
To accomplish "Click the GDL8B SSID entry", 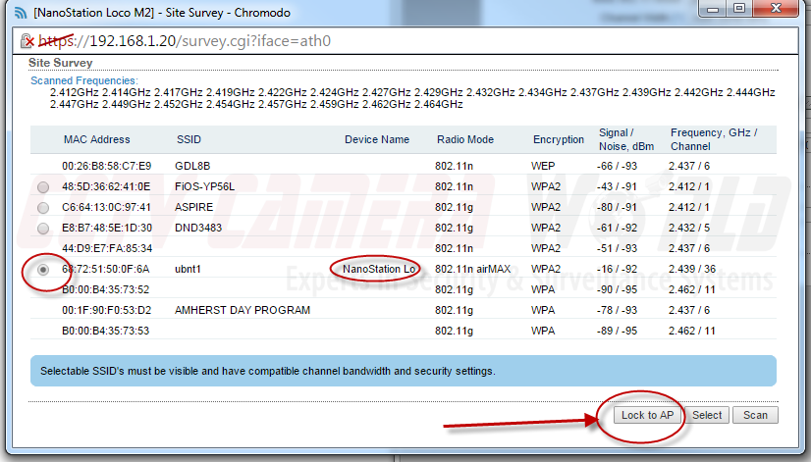I will pos(193,166).
